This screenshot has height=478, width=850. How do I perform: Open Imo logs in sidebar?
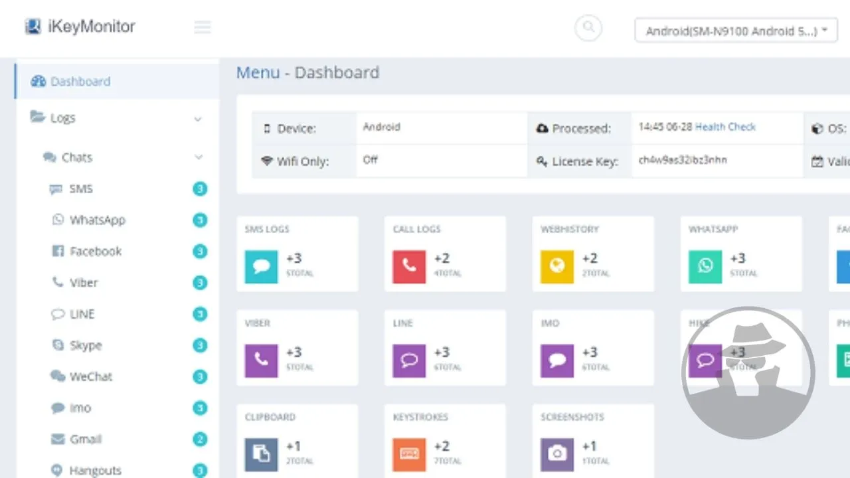[80, 408]
